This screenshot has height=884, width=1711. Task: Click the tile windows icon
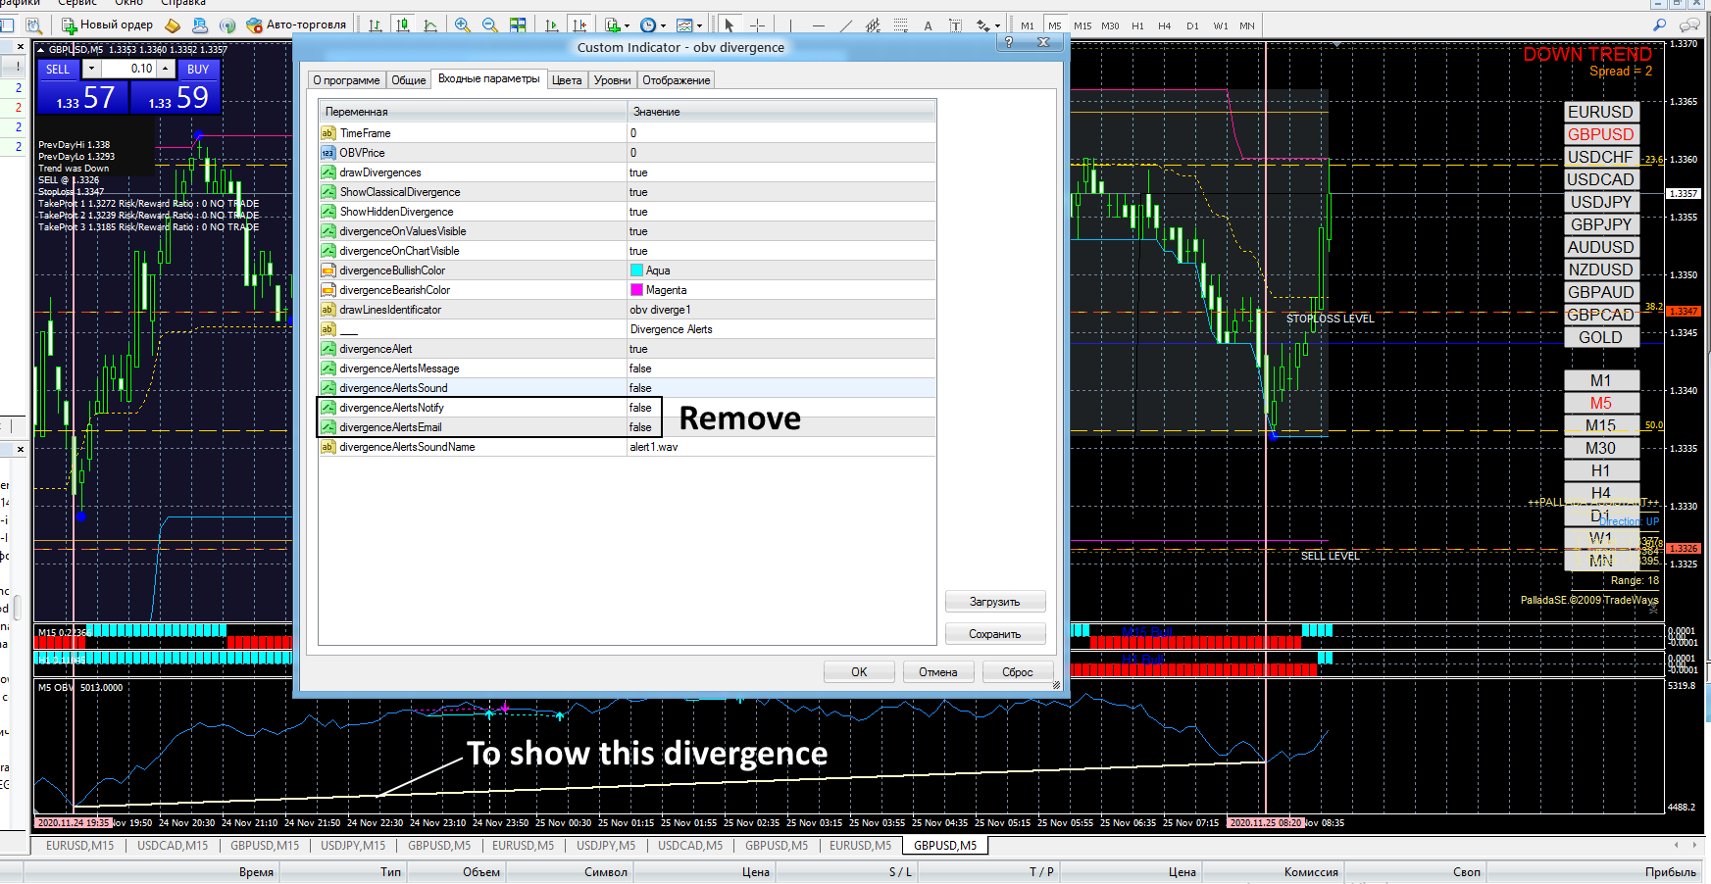[518, 25]
